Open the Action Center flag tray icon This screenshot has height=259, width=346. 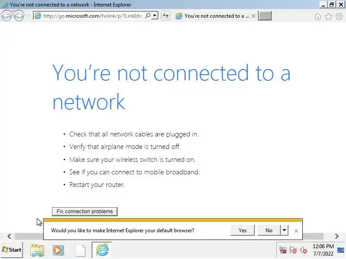pos(293,250)
